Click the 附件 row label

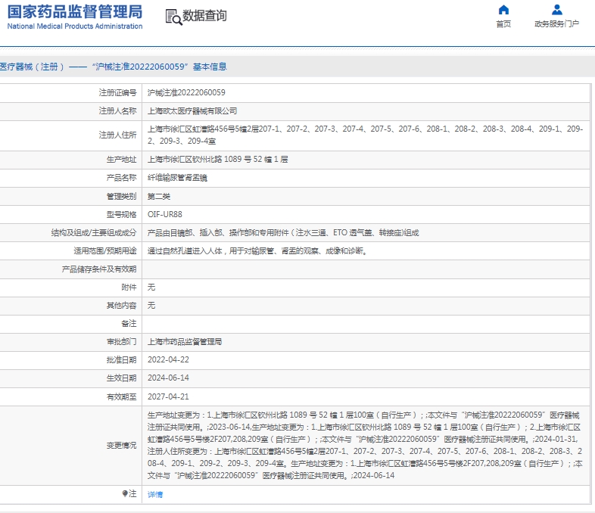tap(129, 288)
